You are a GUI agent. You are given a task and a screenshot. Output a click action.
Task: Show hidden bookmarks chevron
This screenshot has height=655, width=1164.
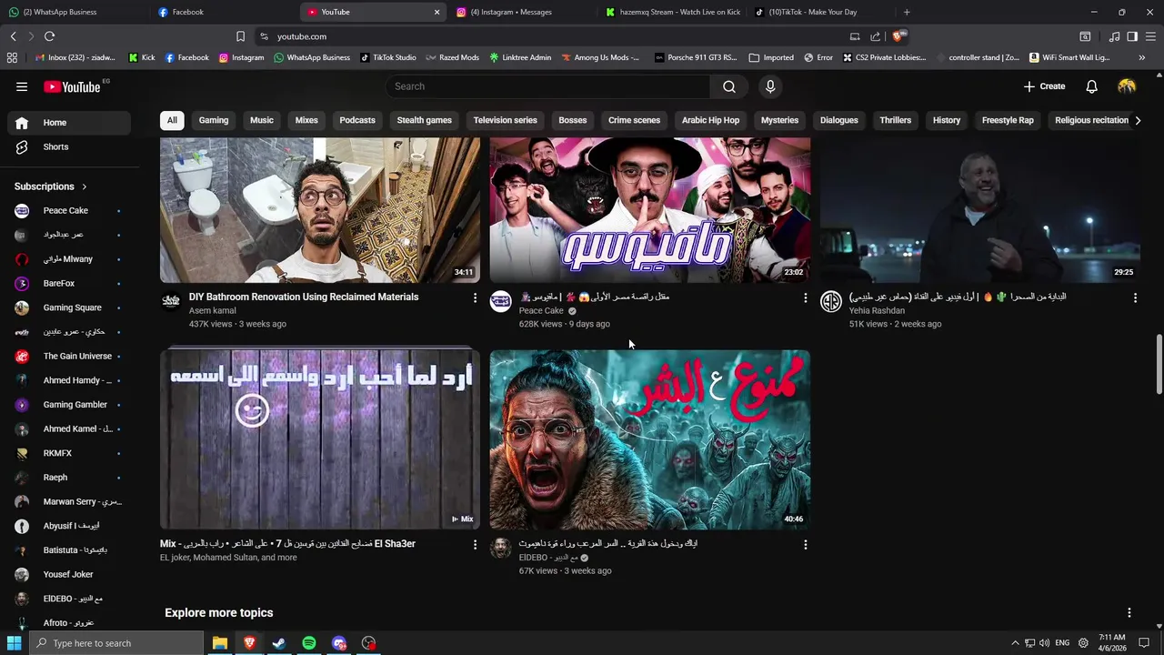[x=1141, y=57]
